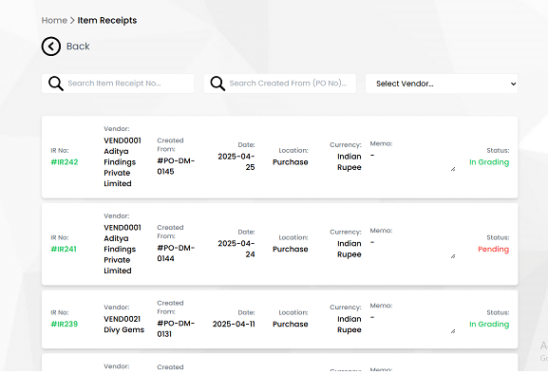Screen dimensions: 548x374
Task: Click Indian Rupee currency in #IR241 row
Action: [x=350, y=249]
